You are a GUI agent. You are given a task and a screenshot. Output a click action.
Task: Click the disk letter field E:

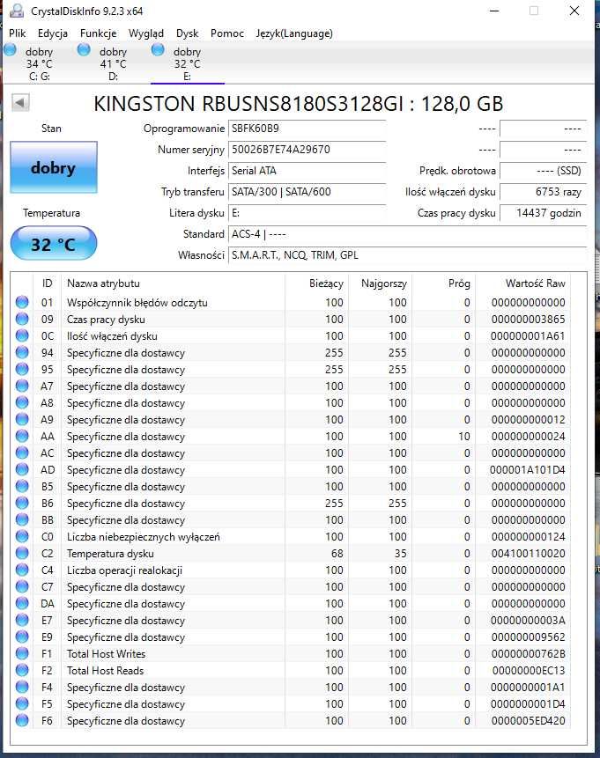pos(307,213)
